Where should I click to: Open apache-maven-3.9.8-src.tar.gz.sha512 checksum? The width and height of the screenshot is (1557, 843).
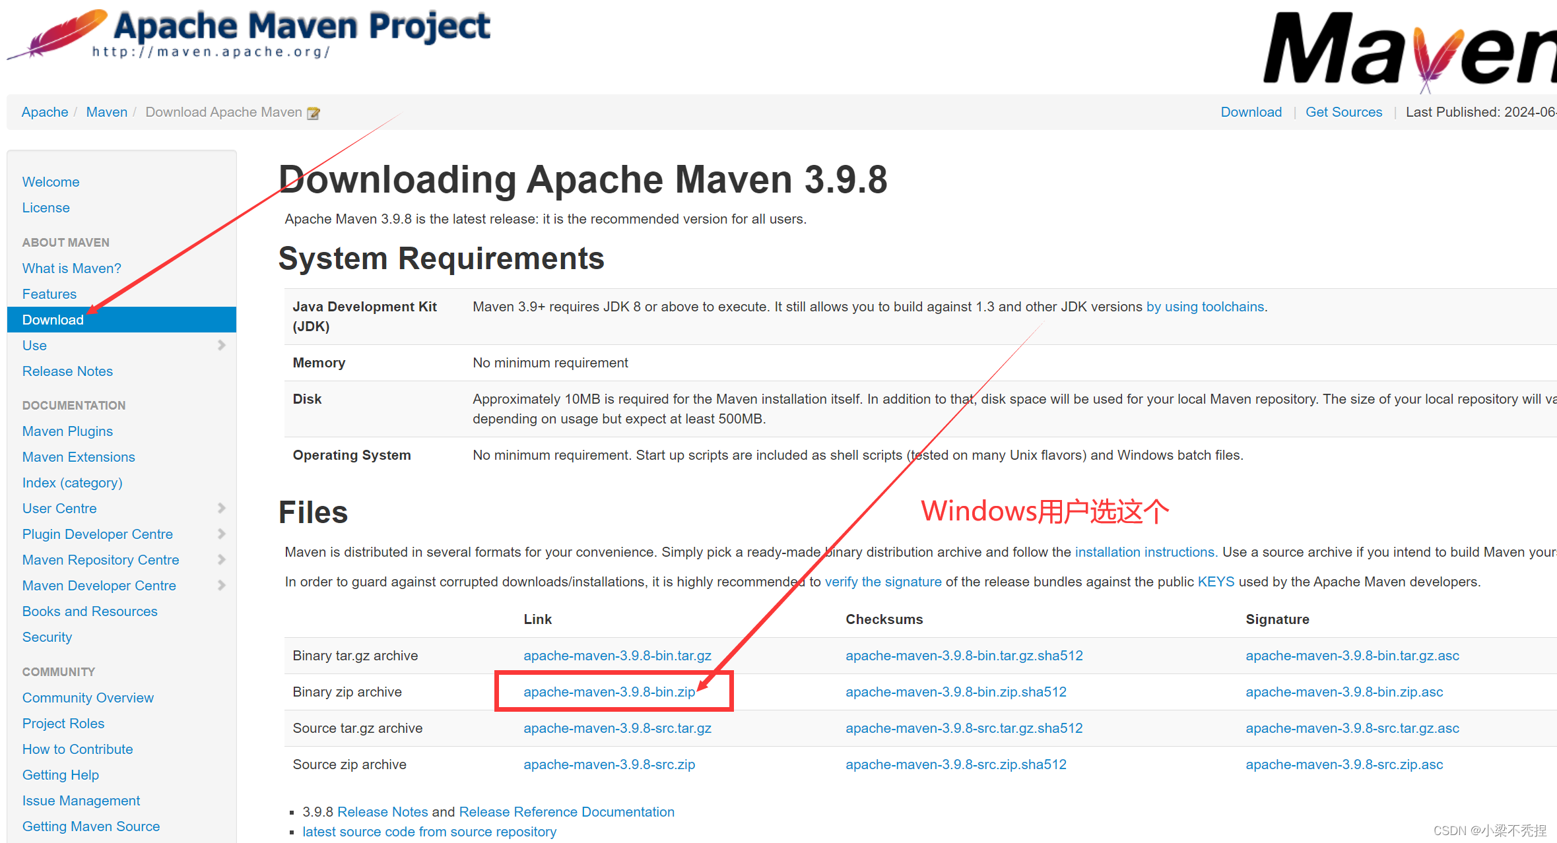tap(964, 728)
